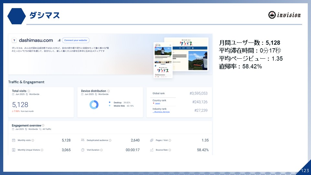The width and height of the screenshot is (311, 175).
Task: Click the dashimasu.com domain title
Action: click(36, 40)
